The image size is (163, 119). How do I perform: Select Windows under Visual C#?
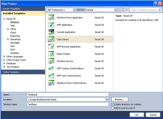pos(15,22)
